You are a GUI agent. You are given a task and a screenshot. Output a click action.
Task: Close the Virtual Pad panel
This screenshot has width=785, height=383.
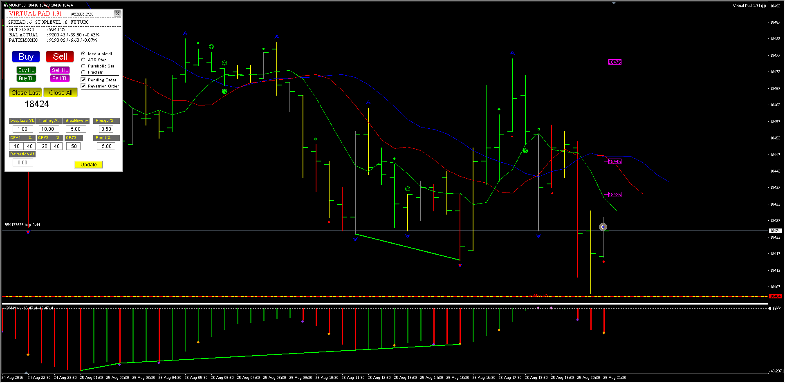coord(117,13)
